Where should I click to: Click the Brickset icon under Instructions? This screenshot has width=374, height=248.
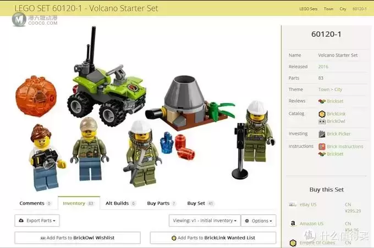point(322,154)
